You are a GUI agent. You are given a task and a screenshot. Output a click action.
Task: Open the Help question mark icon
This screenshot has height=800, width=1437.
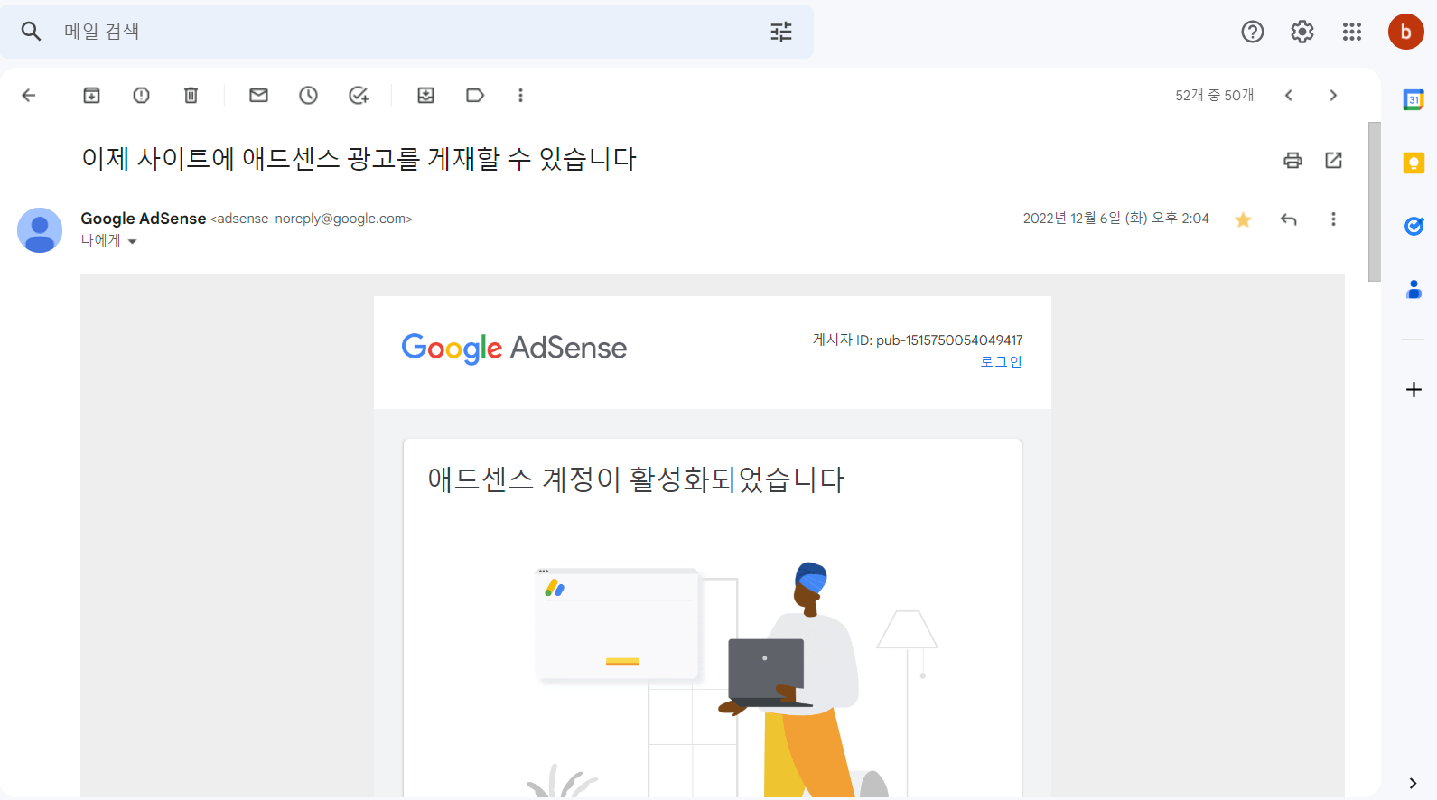point(1253,32)
